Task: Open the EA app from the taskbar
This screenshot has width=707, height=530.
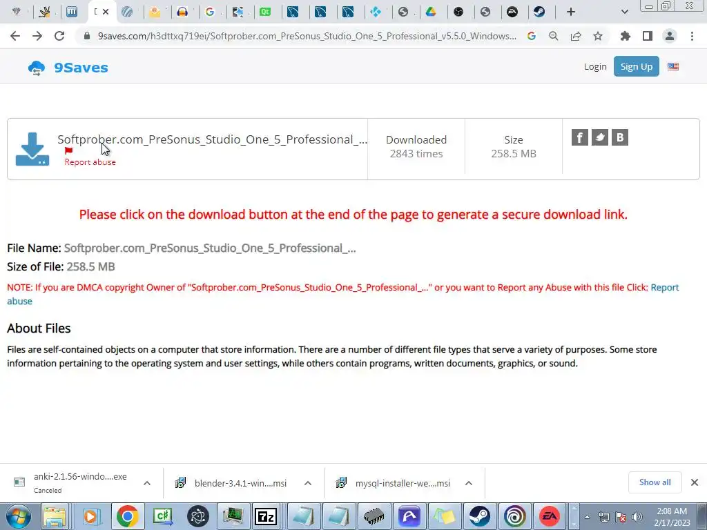Action: [550, 516]
